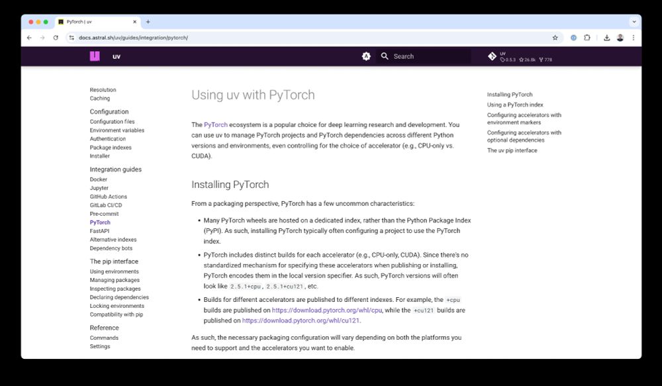The height and width of the screenshot is (386, 662).
Task: Select the PyTorch | uv browser tab
Action: coord(97,22)
